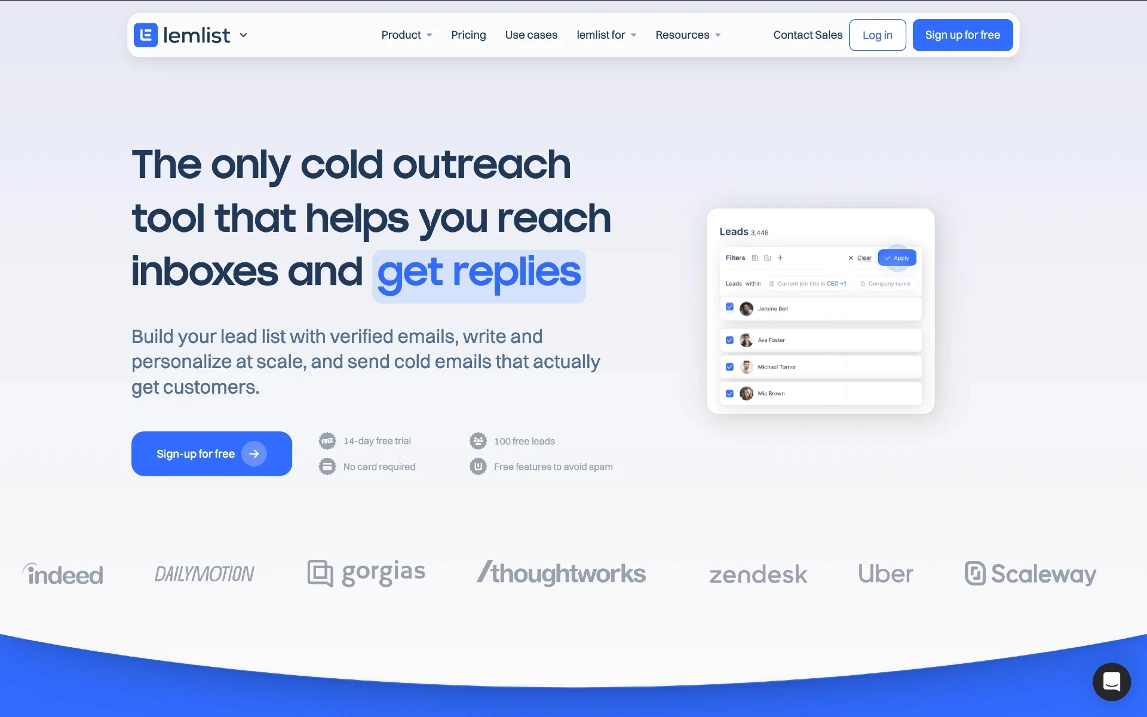Toggle the Jerome Bell checkbox

point(730,306)
